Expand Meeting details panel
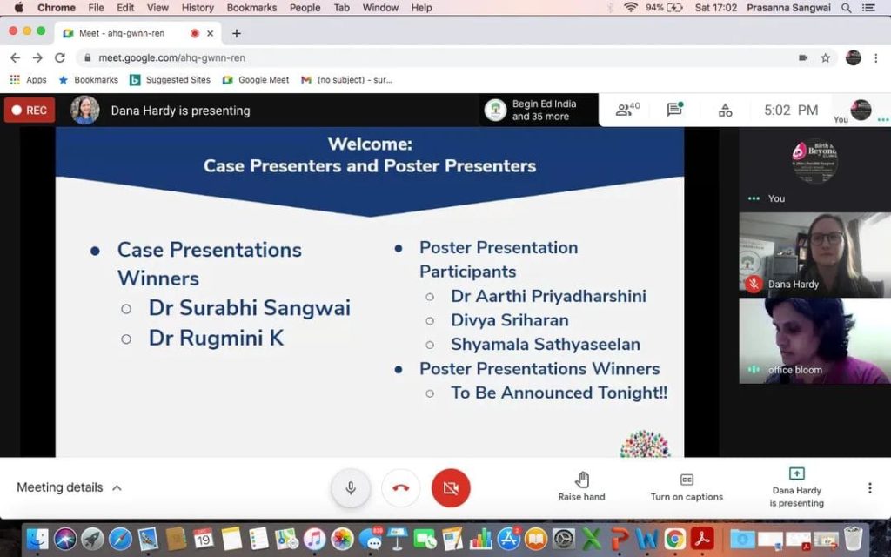This screenshot has width=891, height=557. [70, 487]
